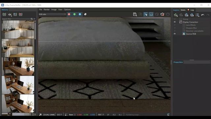Open the quick layer presets list icon

tap(197, 15)
